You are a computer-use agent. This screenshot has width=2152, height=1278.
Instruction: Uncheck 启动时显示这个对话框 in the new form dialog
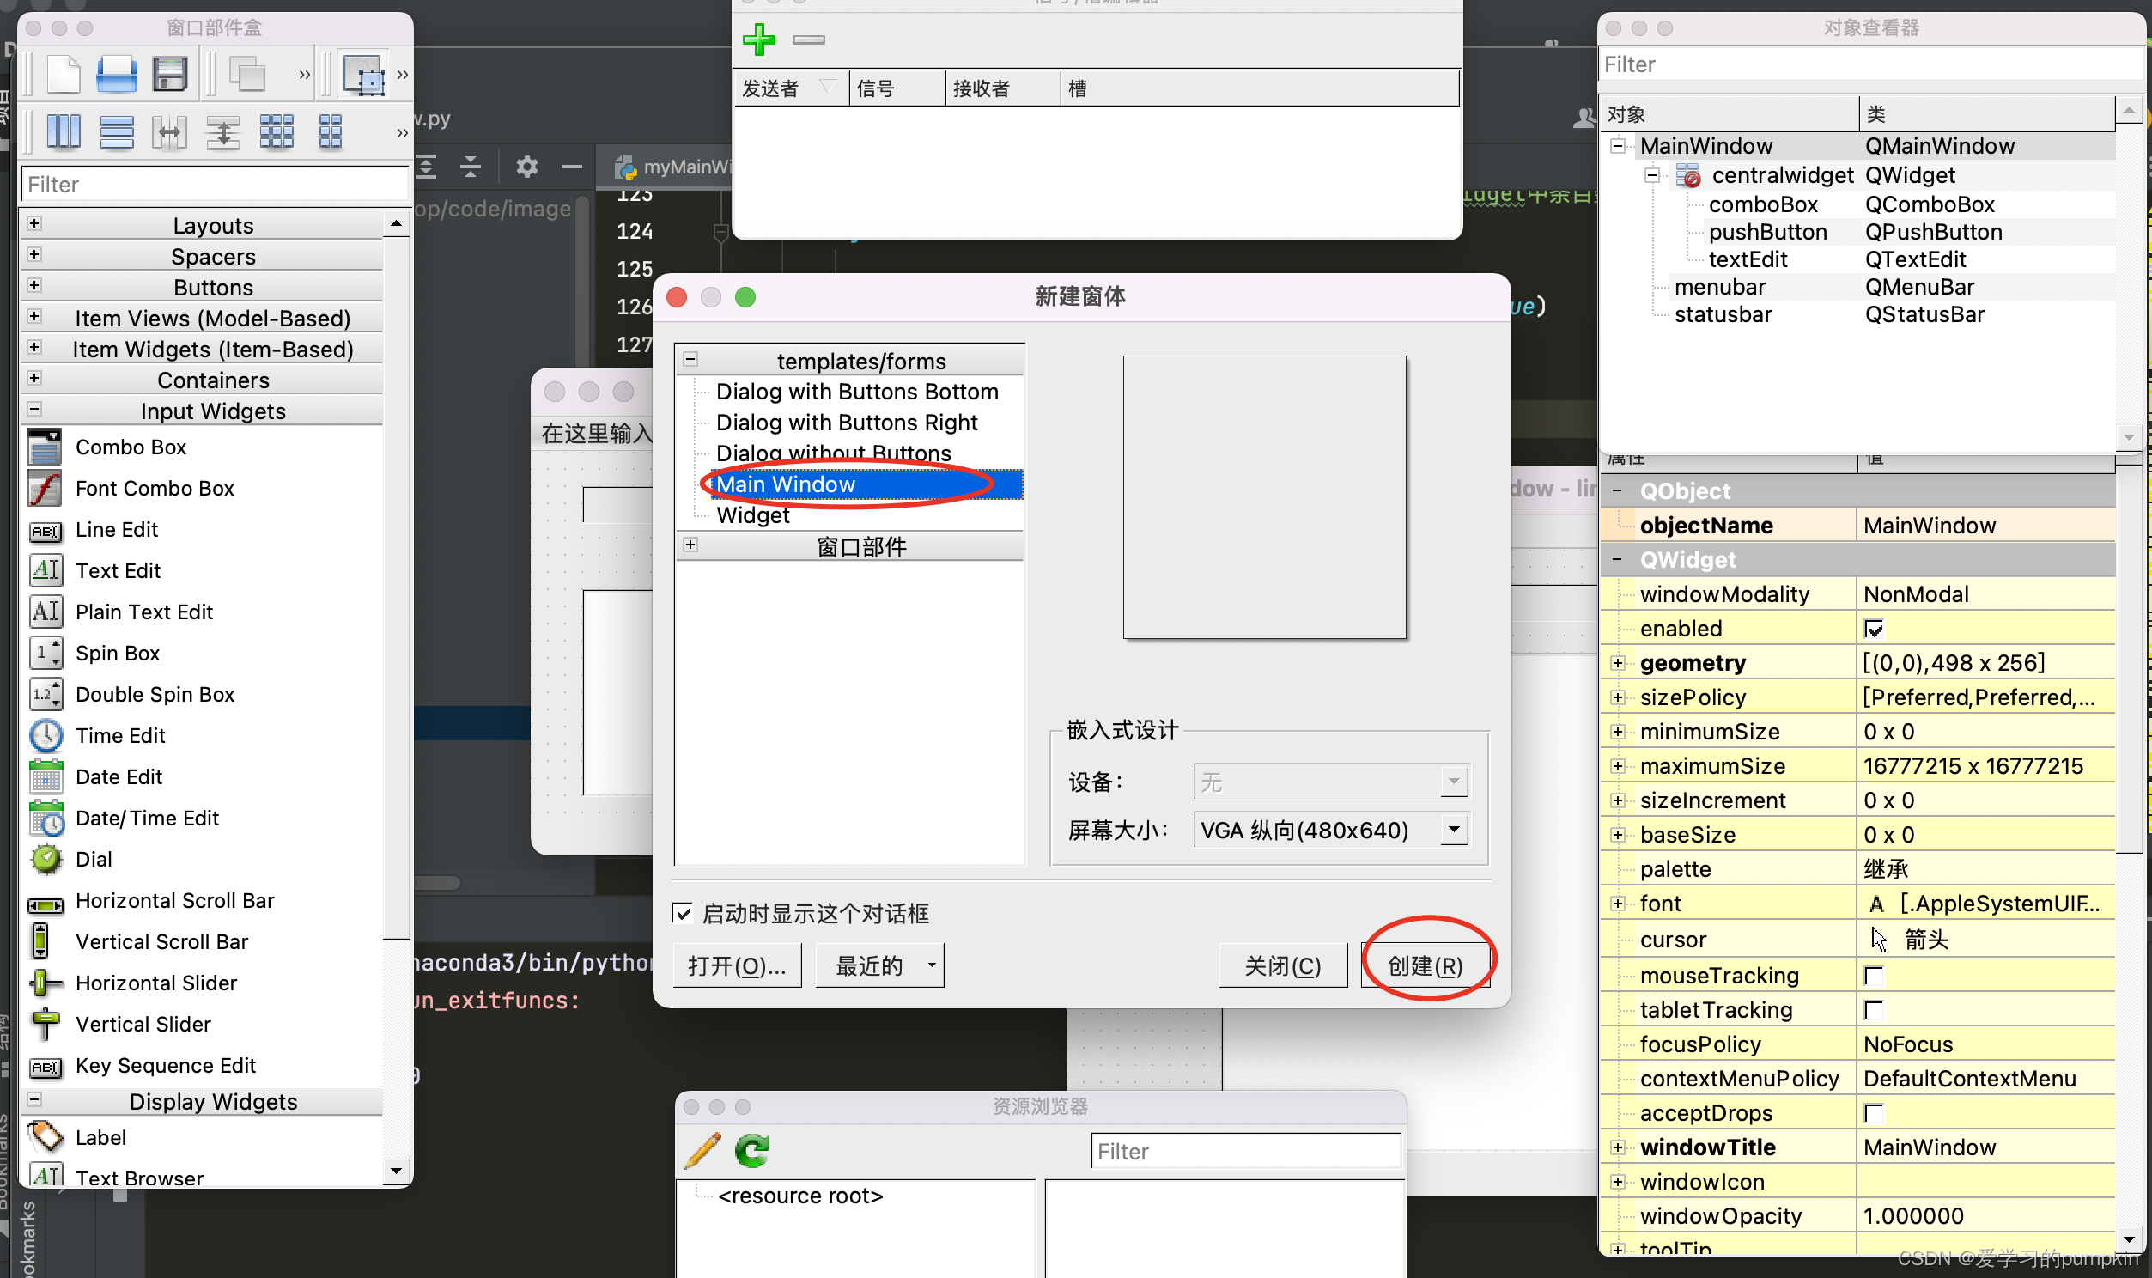[x=683, y=914]
